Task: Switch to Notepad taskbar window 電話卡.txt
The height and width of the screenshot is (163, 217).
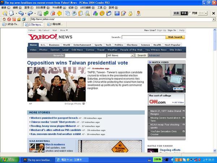Action: [72, 160]
